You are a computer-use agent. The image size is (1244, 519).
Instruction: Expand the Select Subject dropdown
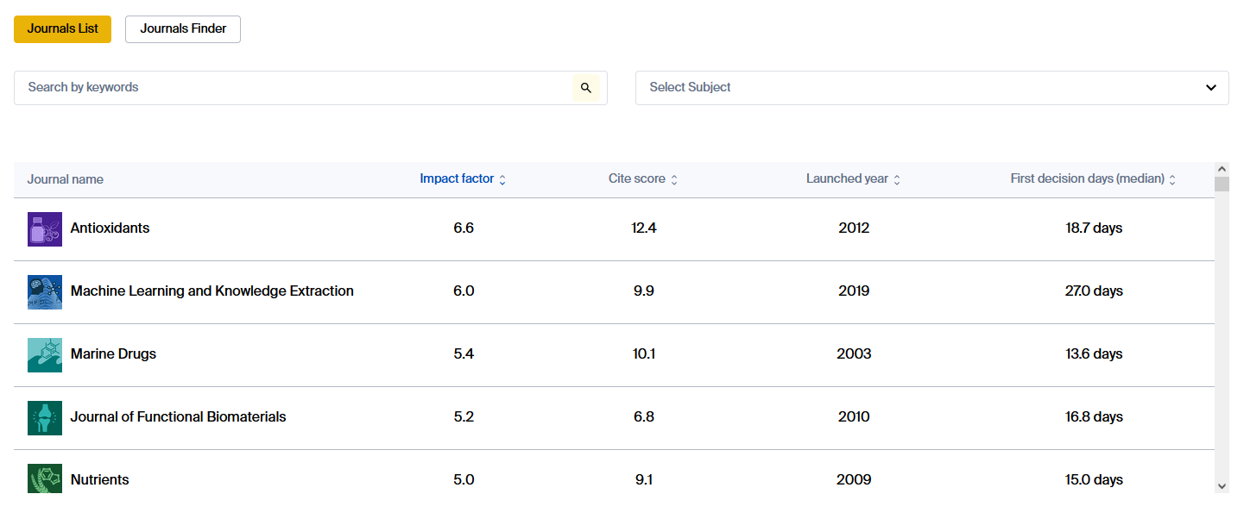(x=931, y=88)
